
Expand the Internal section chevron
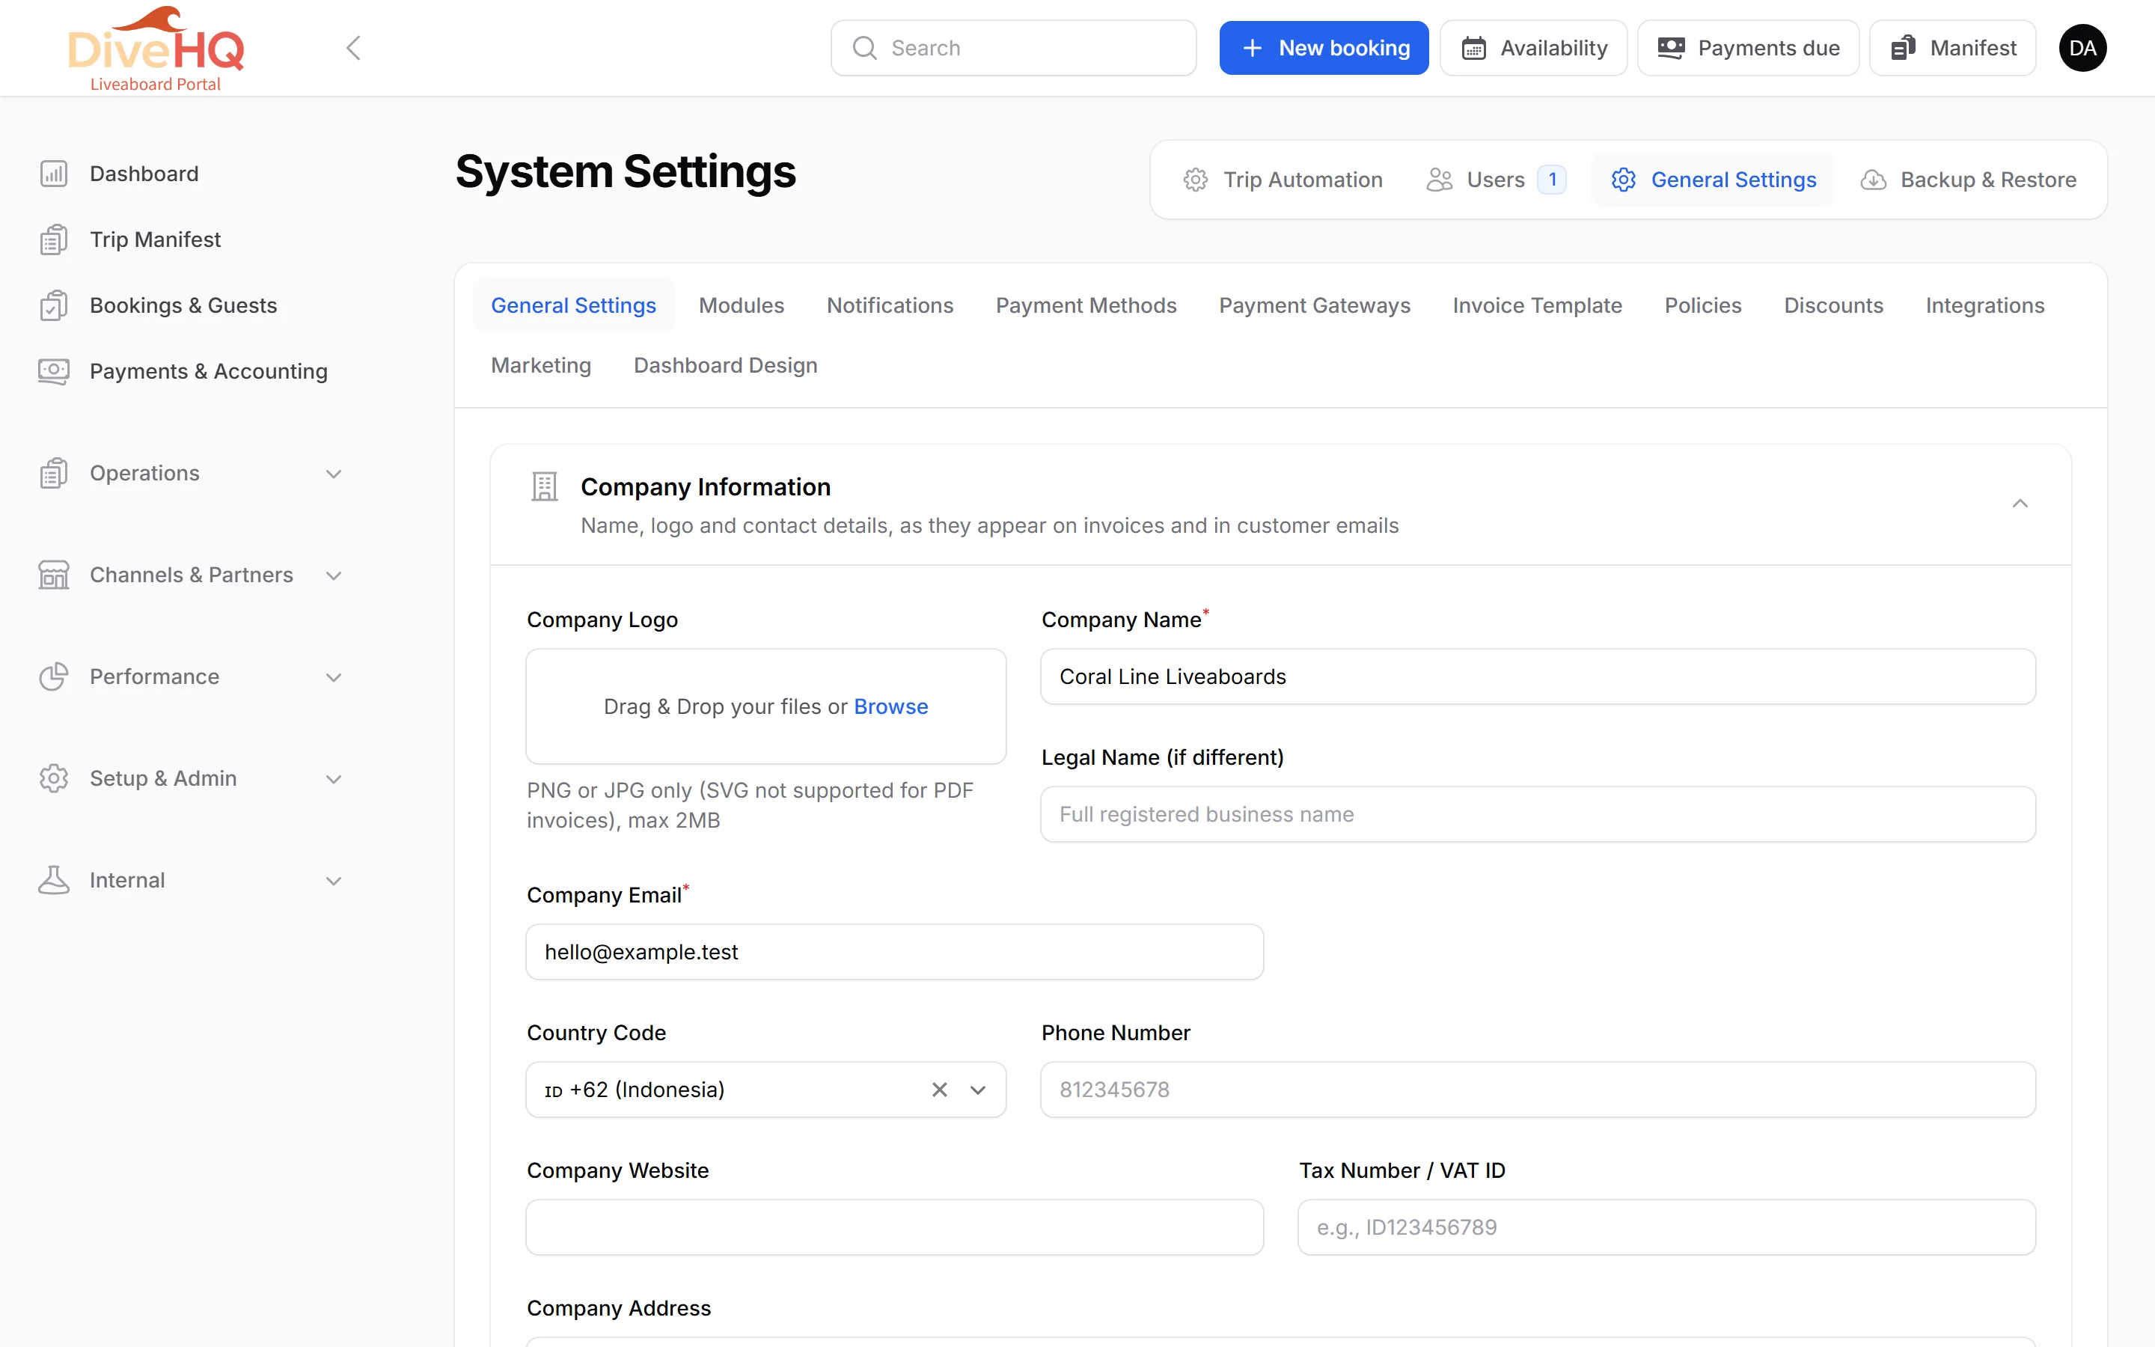334,881
